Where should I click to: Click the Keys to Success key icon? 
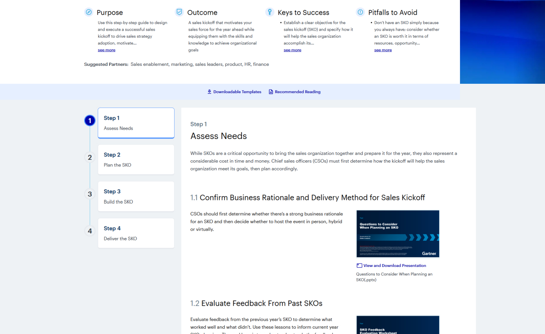[269, 12]
